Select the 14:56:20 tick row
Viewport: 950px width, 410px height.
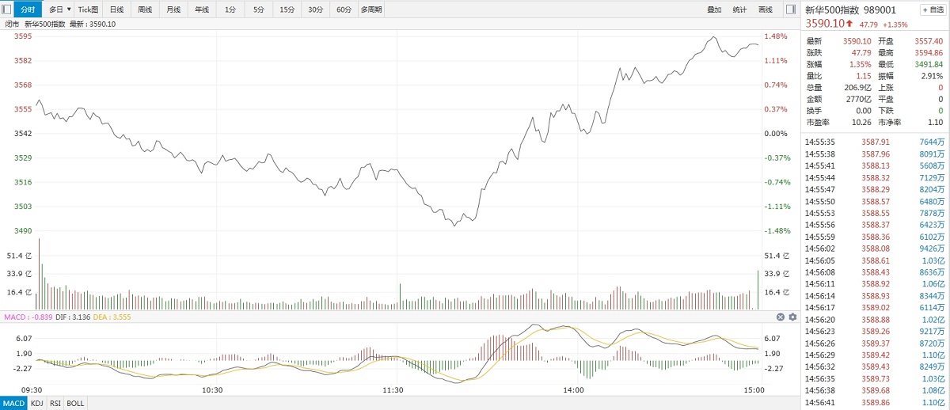pyautogui.click(x=875, y=319)
